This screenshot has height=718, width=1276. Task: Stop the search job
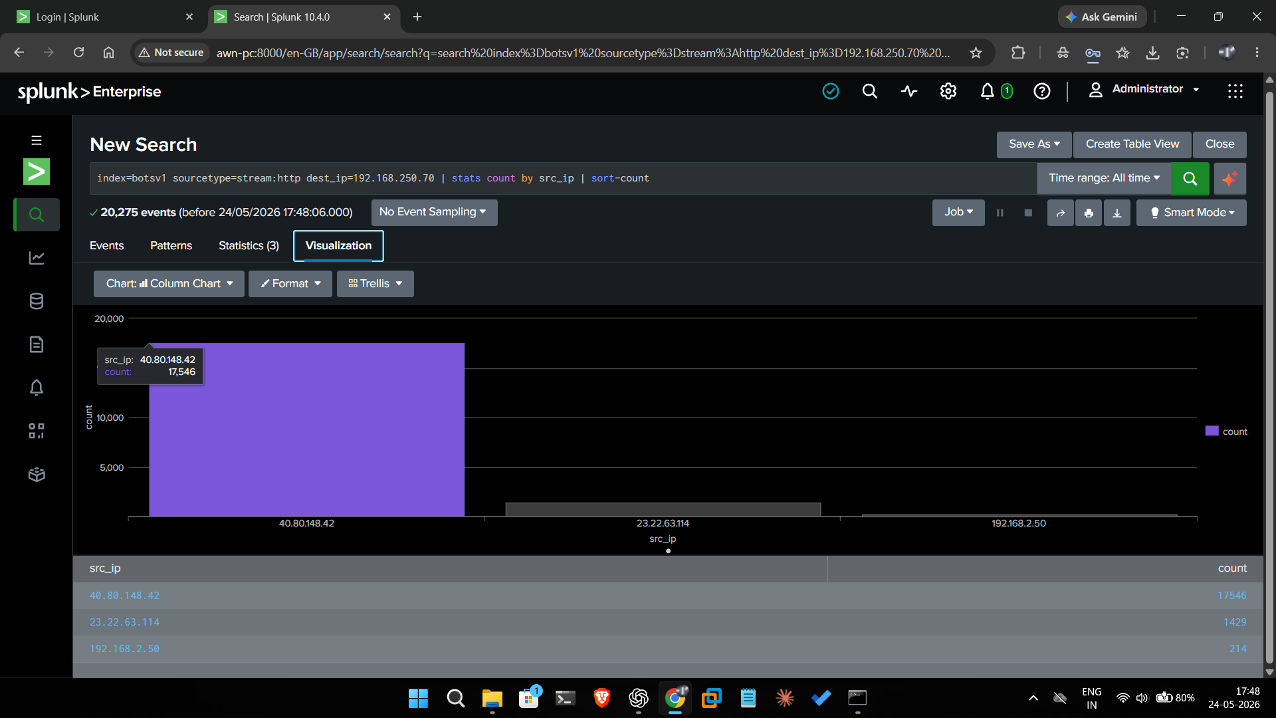pos(1028,213)
